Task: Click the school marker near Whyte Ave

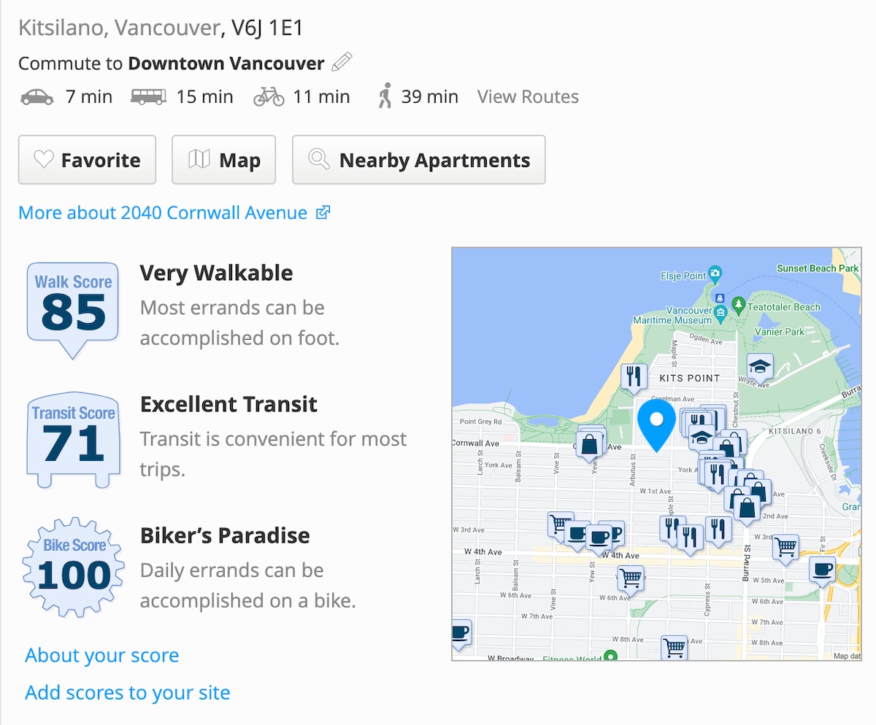Action: coord(760,368)
